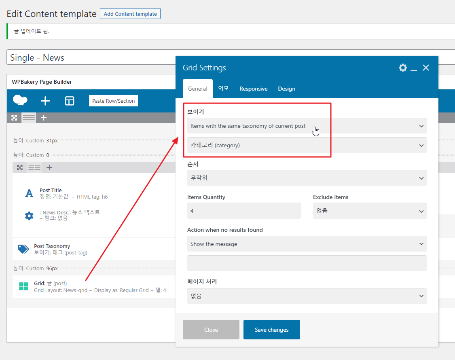Click Add Content template button
This screenshot has height=360, width=455.
130,14
